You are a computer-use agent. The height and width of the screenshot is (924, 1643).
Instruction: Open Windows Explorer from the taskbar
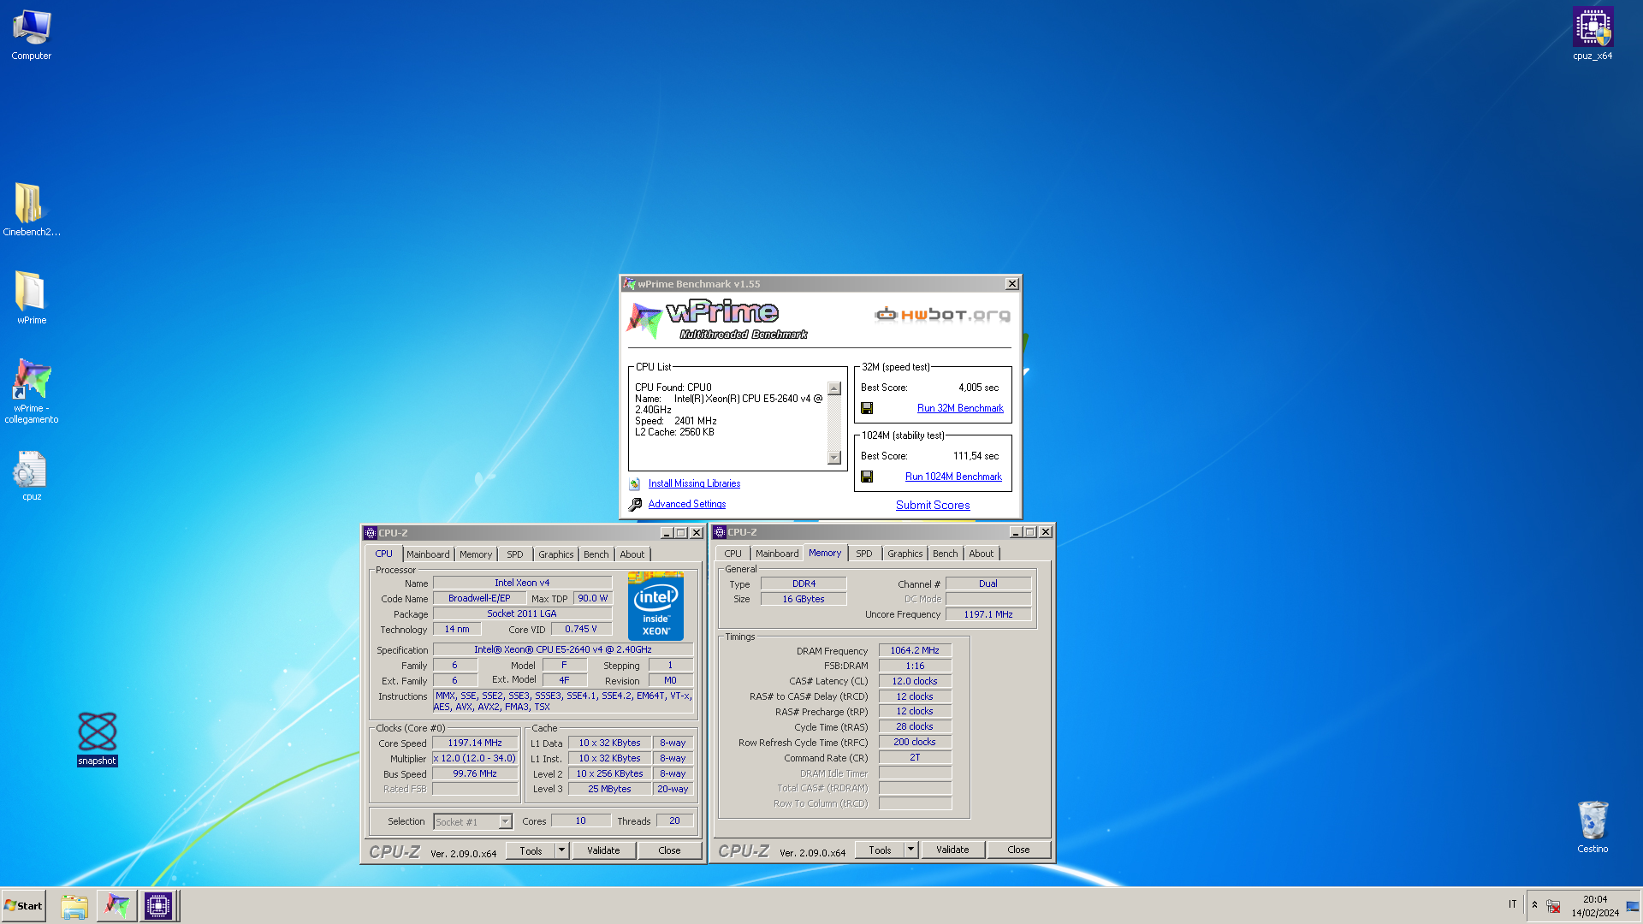coord(74,906)
